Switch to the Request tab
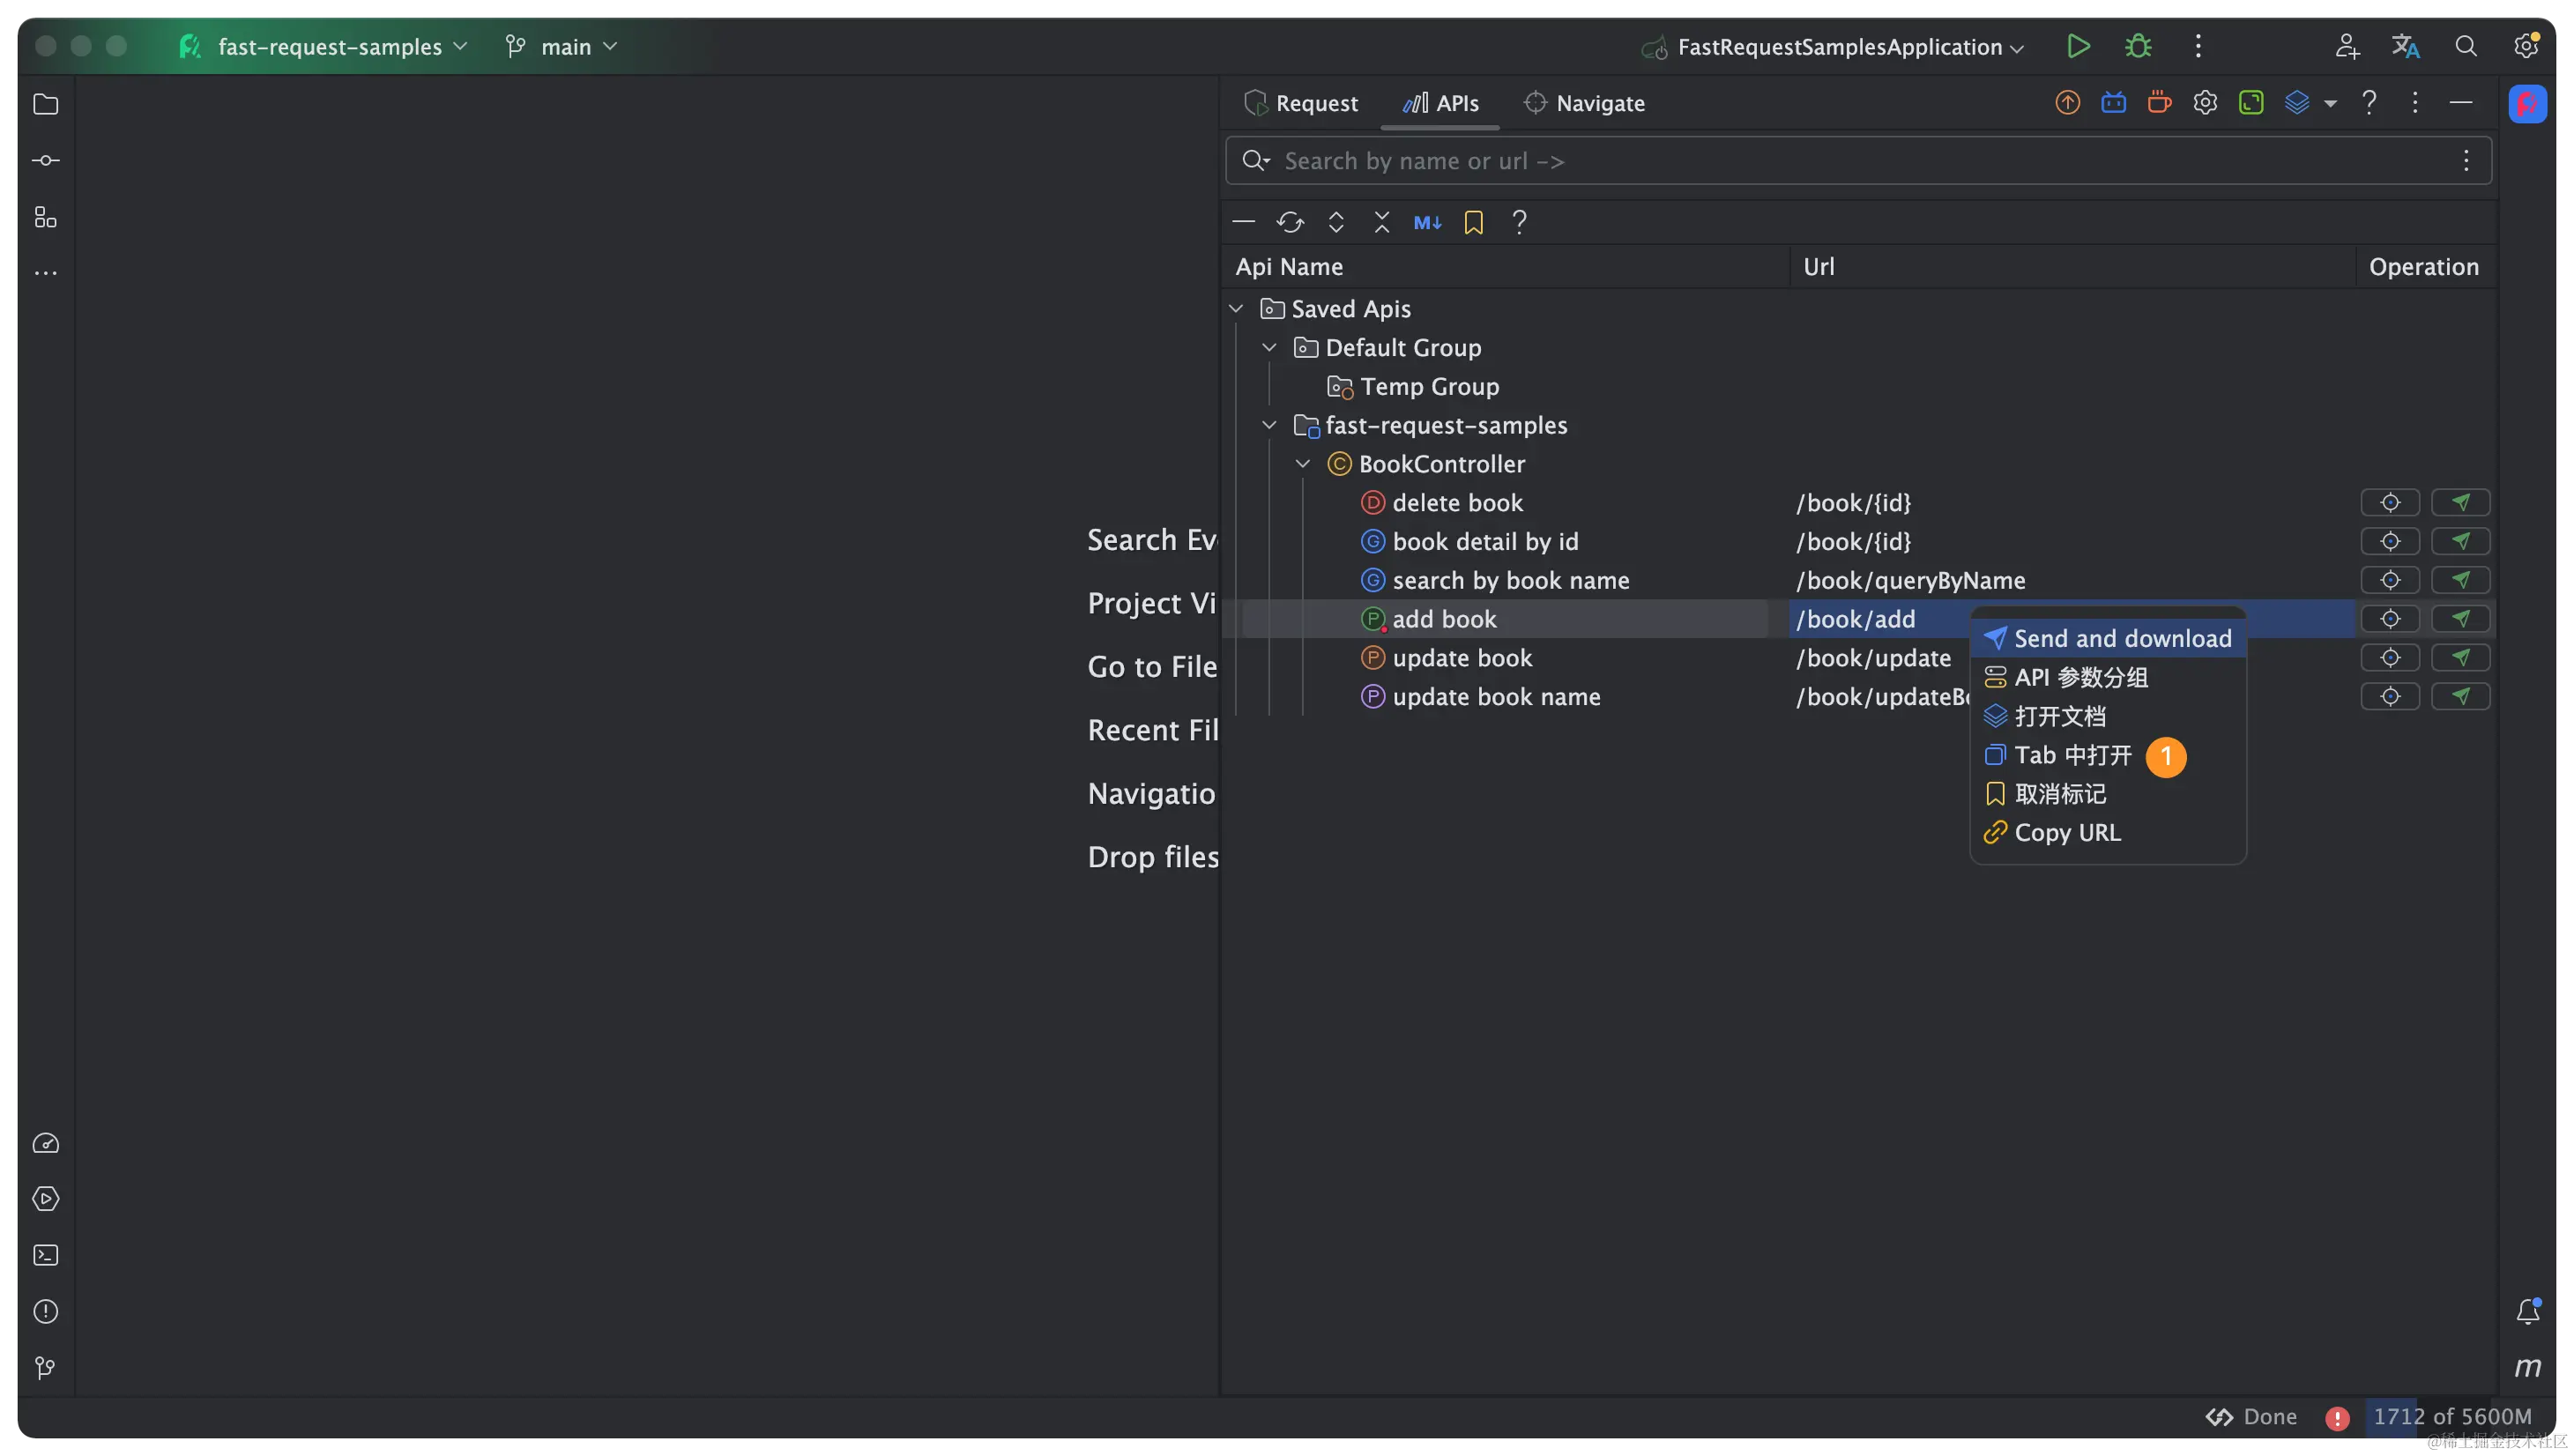2574x1456 pixels. 1300,103
